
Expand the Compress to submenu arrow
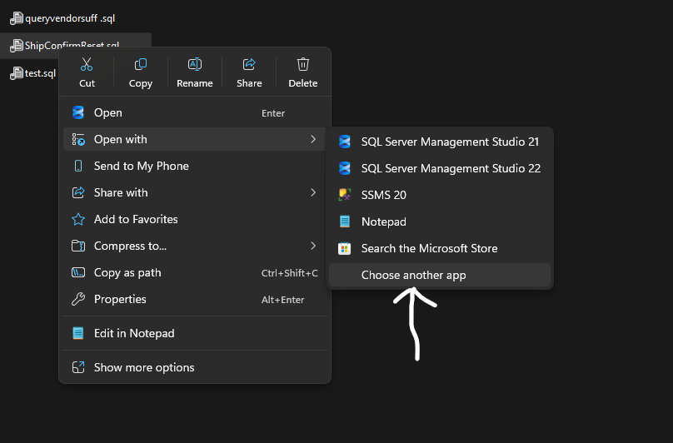pos(313,246)
